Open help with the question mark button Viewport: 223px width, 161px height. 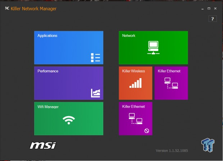(x=213, y=19)
